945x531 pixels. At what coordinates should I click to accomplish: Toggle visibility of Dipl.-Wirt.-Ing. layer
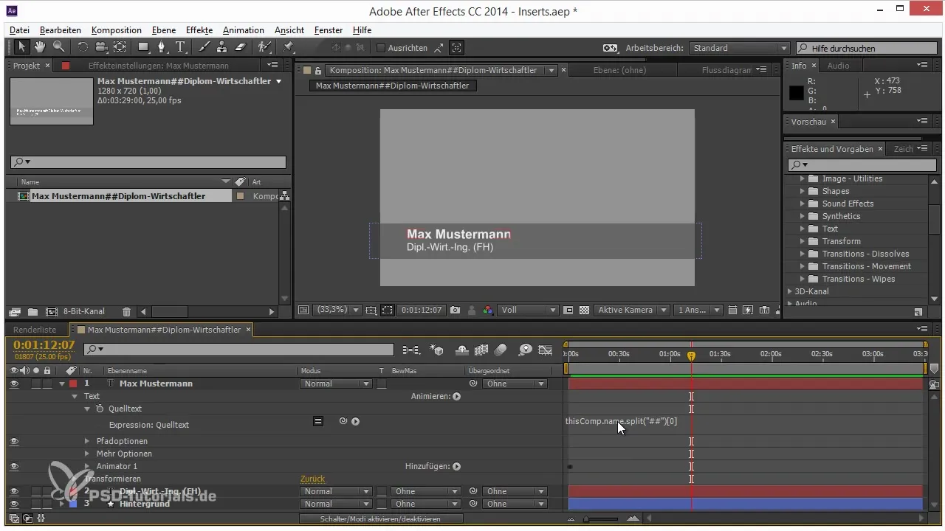[14, 491]
